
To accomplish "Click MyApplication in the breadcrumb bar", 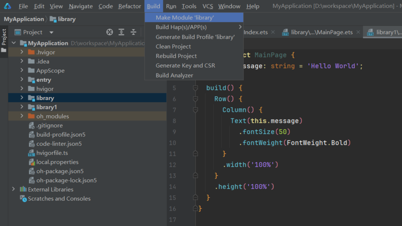I will [x=24, y=19].
